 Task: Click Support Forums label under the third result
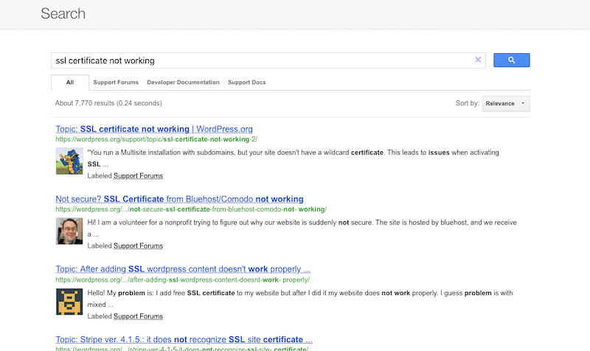pos(138,316)
